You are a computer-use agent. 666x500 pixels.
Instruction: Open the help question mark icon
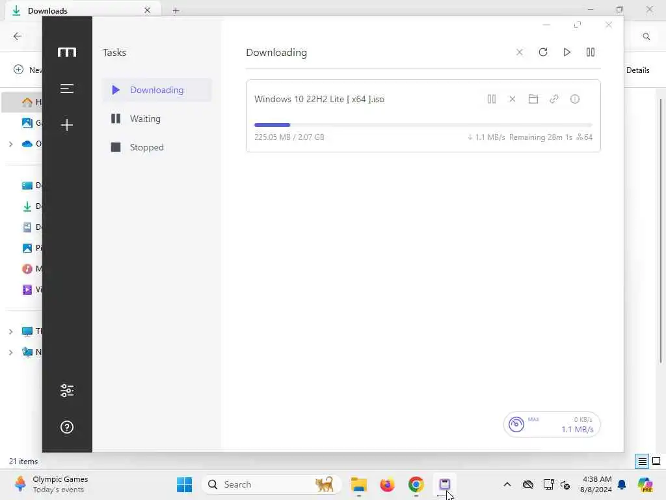[67, 427]
